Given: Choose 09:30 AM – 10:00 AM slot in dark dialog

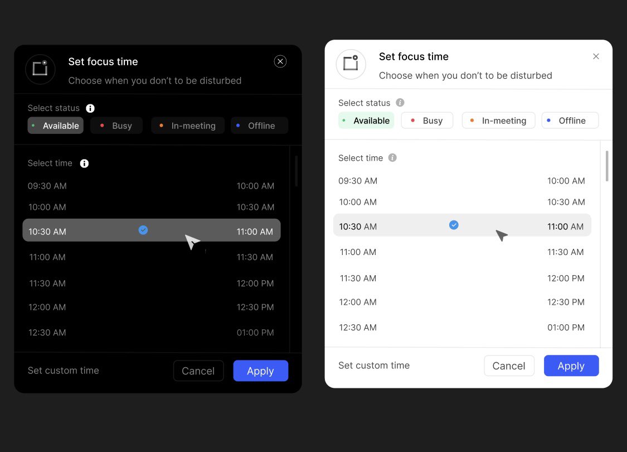Looking at the screenshot, I should 151,186.
